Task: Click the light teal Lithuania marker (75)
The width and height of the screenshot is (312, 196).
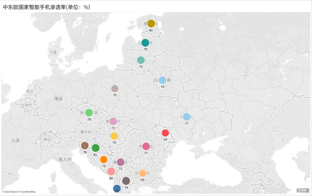Action: click(141, 60)
